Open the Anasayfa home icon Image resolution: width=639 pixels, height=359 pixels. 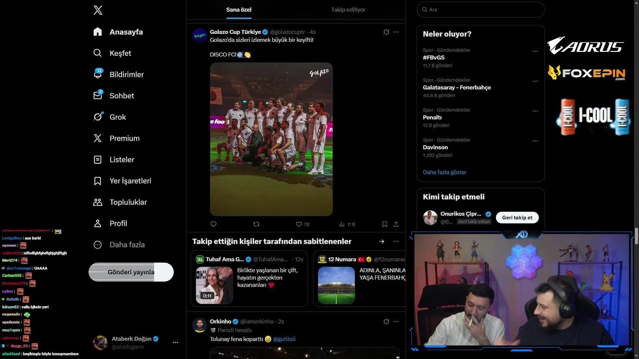(x=98, y=32)
